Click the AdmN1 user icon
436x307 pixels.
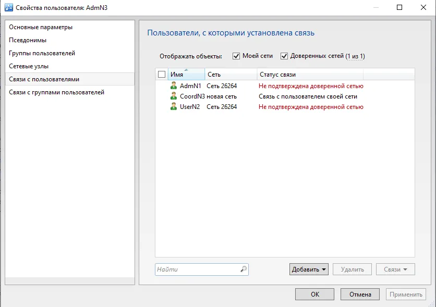[174, 85]
